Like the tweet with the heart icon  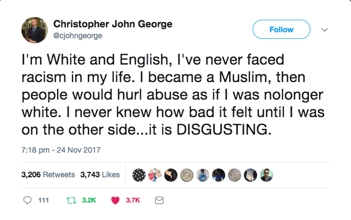pyautogui.click(x=116, y=200)
